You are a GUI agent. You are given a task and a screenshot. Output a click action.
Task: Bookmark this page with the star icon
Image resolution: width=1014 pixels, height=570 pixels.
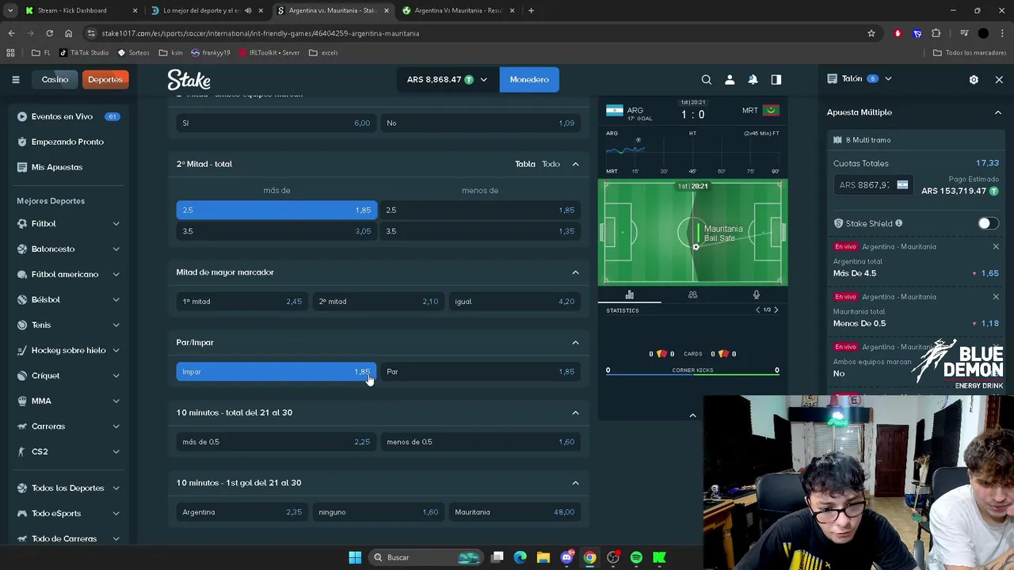tap(871, 33)
